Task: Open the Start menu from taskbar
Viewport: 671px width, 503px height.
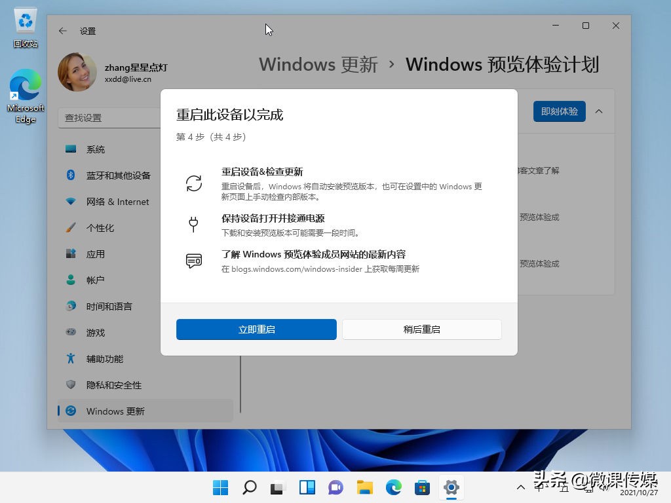Action: (220, 488)
